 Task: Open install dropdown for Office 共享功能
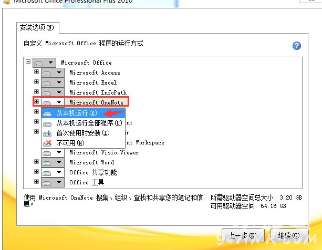click(53, 172)
